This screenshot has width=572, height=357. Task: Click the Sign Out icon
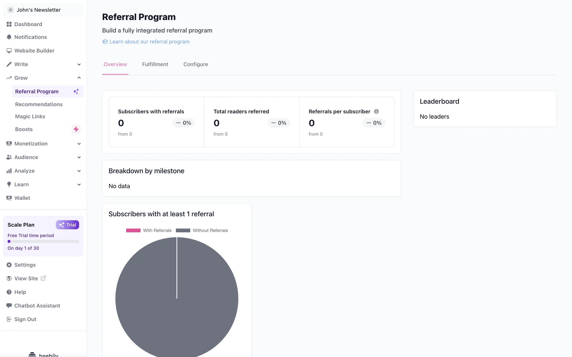(9, 319)
